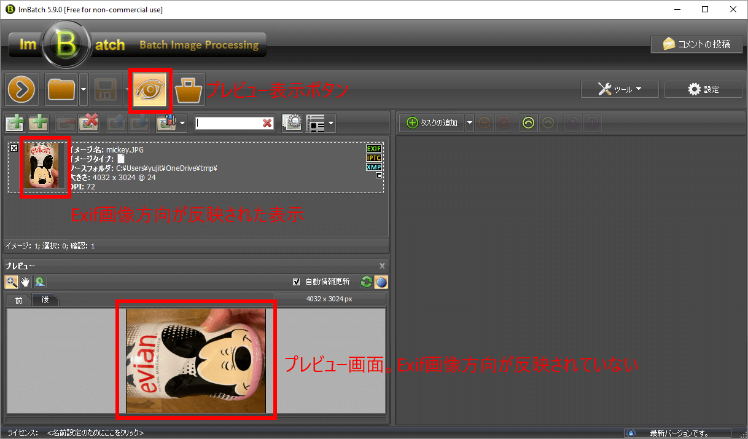Toggle the globe preview button
Viewport: 748px width, 439px height.
pos(381,282)
